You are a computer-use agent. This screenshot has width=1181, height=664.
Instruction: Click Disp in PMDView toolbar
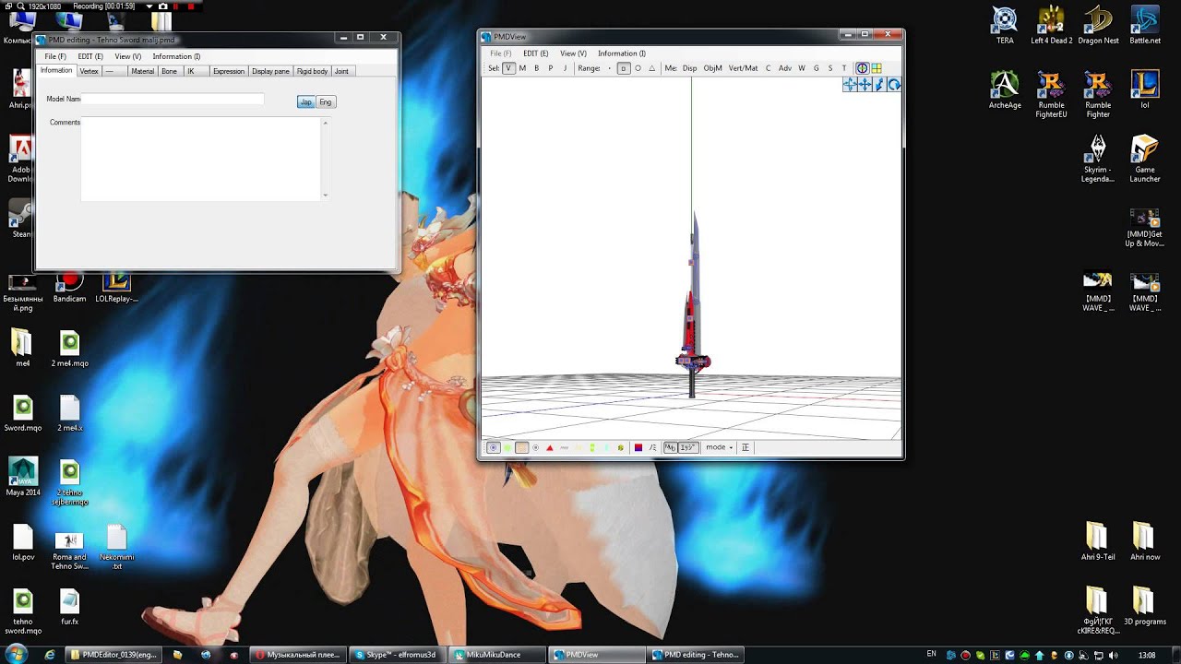pos(689,68)
